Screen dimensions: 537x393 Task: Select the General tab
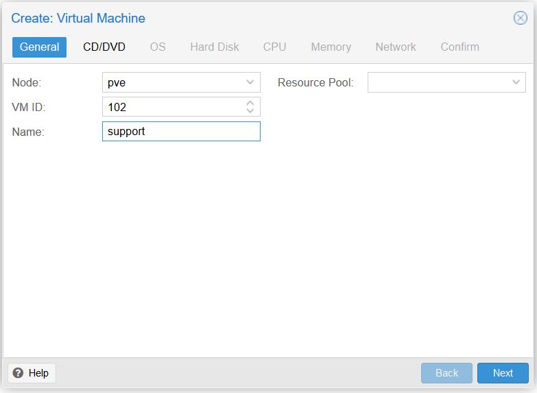(x=39, y=47)
